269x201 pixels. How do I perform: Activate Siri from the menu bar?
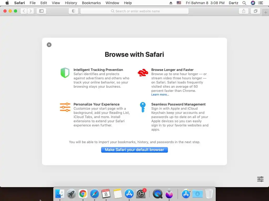[253, 3]
